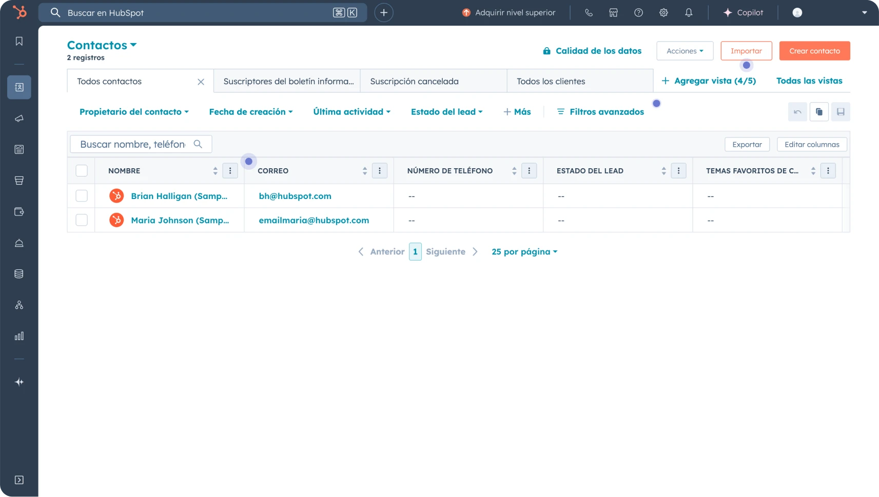Switch to Todos los clientes tab
Image resolution: width=879 pixels, height=497 pixels.
click(580, 81)
